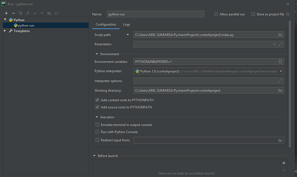The width and height of the screenshot is (297, 177).
Task: Collapse the Execution section
Action: coord(97,117)
